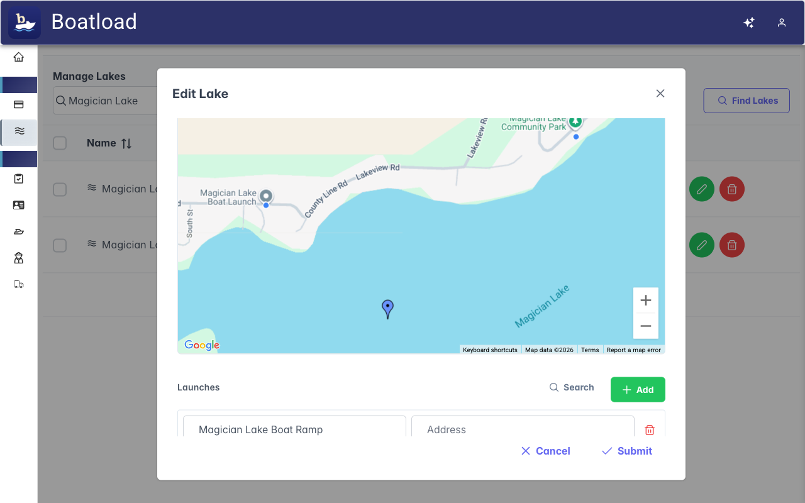Open the person sidebar icon
805x503 pixels.
pos(19,258)
